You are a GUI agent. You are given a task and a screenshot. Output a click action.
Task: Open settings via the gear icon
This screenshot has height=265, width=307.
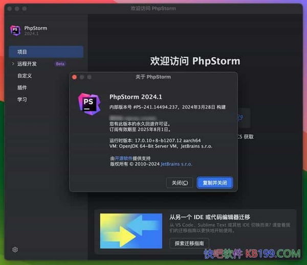click(x=15, y=250)
